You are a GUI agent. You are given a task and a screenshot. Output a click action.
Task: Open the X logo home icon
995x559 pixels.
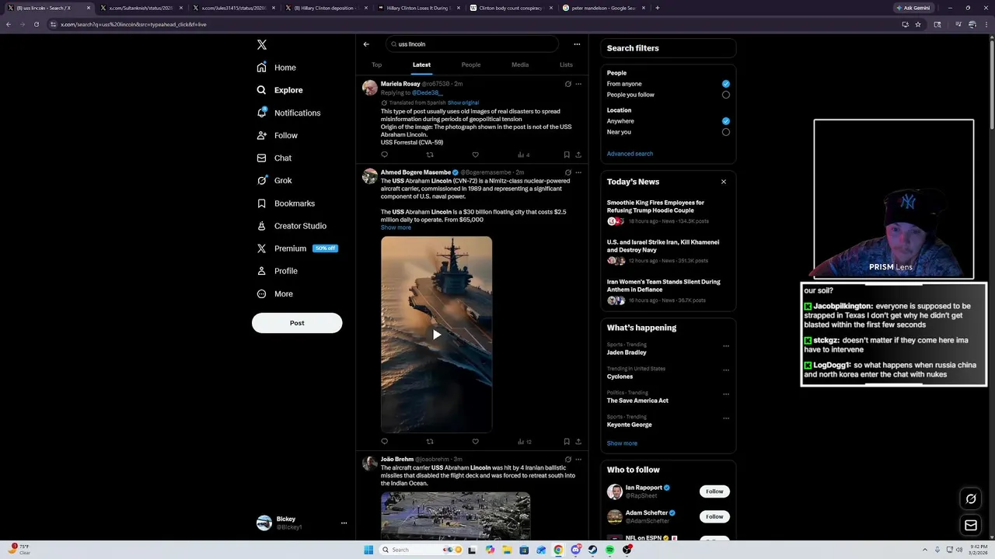262,45
